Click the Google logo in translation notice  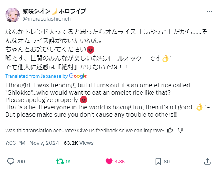[78, 76]
